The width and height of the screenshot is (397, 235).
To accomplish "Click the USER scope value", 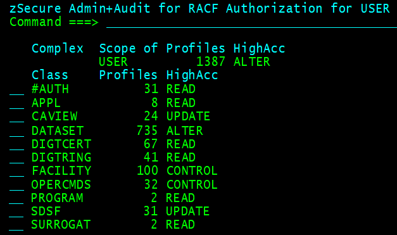I will click(113, 62).
